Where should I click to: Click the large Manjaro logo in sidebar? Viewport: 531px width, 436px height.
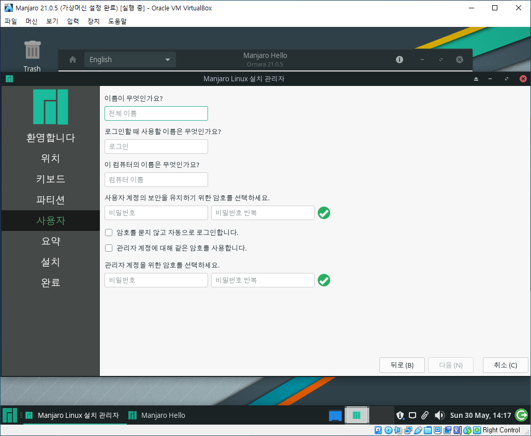(51, 107)
